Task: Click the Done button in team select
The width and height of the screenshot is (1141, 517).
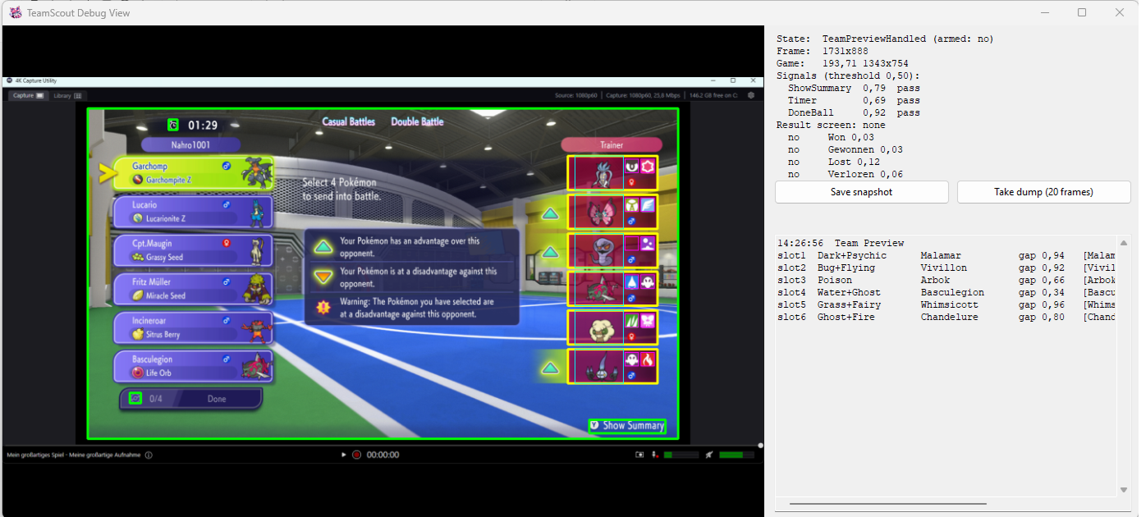Action: pyautogui.click(x=191, y=399)
